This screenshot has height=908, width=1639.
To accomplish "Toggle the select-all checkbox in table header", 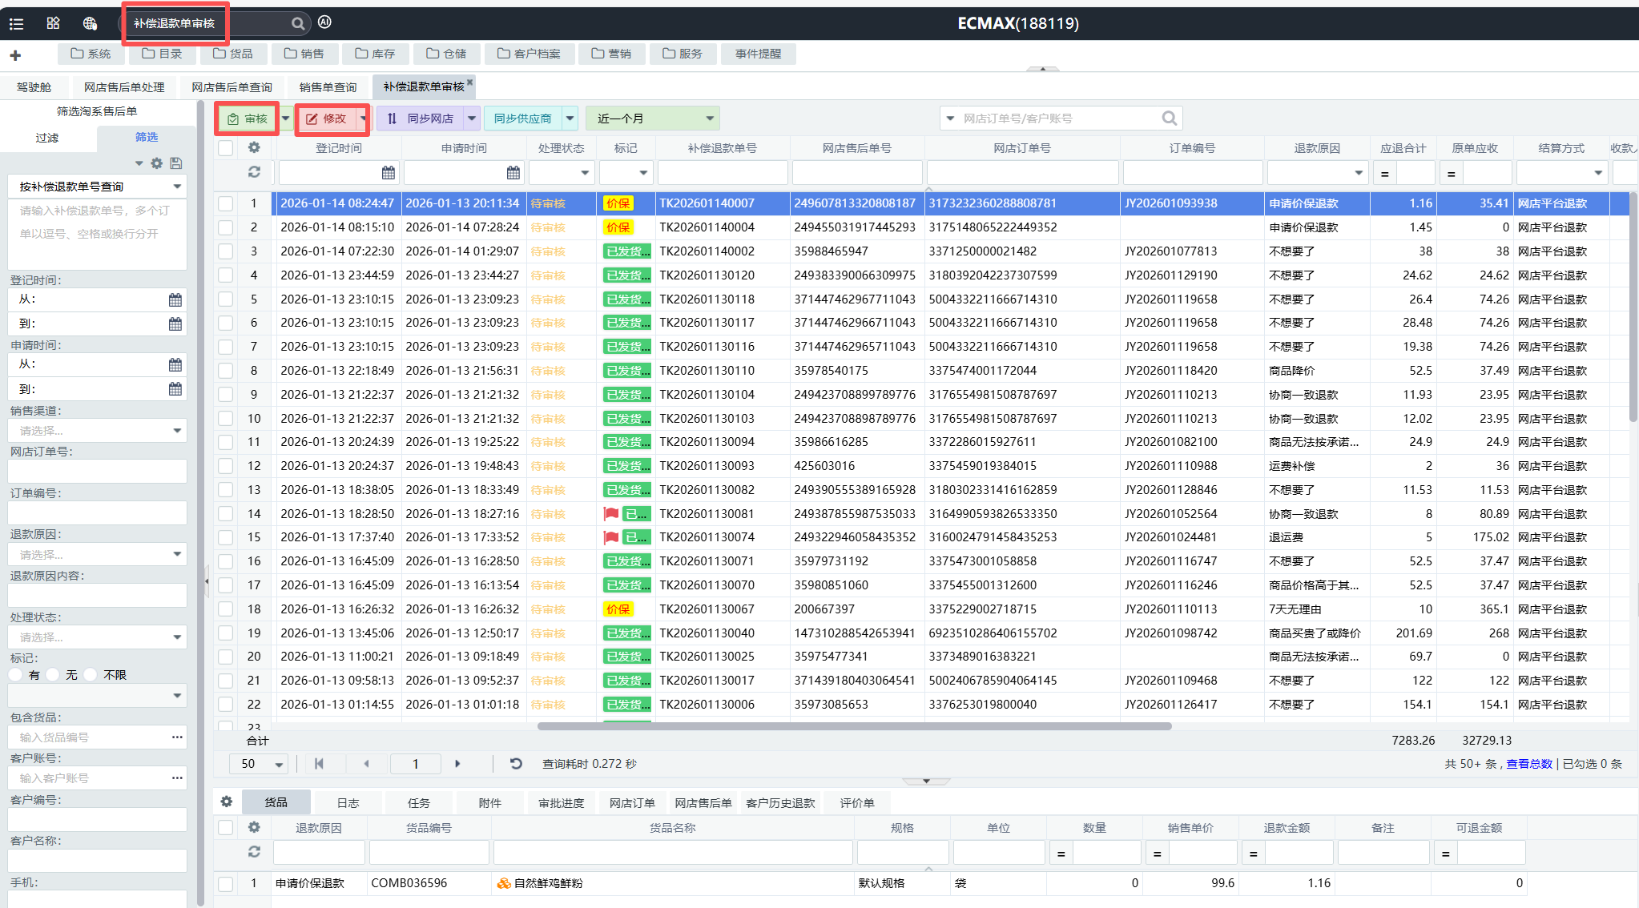I will 226,148.
